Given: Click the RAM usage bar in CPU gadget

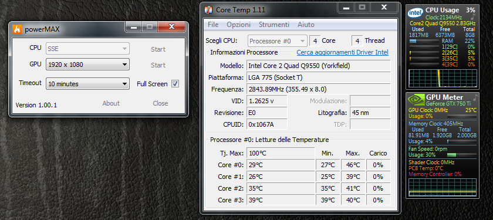Looking at the screenshot, I should (425, 41).
